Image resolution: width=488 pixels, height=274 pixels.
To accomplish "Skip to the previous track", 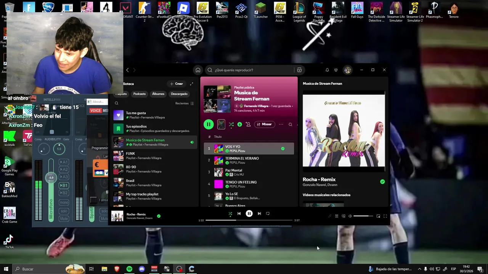I will coord(239,213).
